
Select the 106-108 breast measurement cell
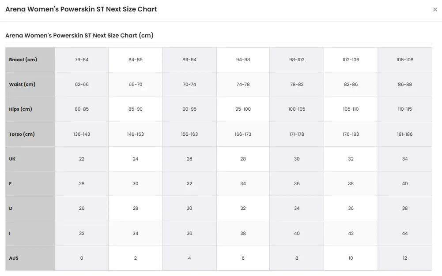coord(405,60)
